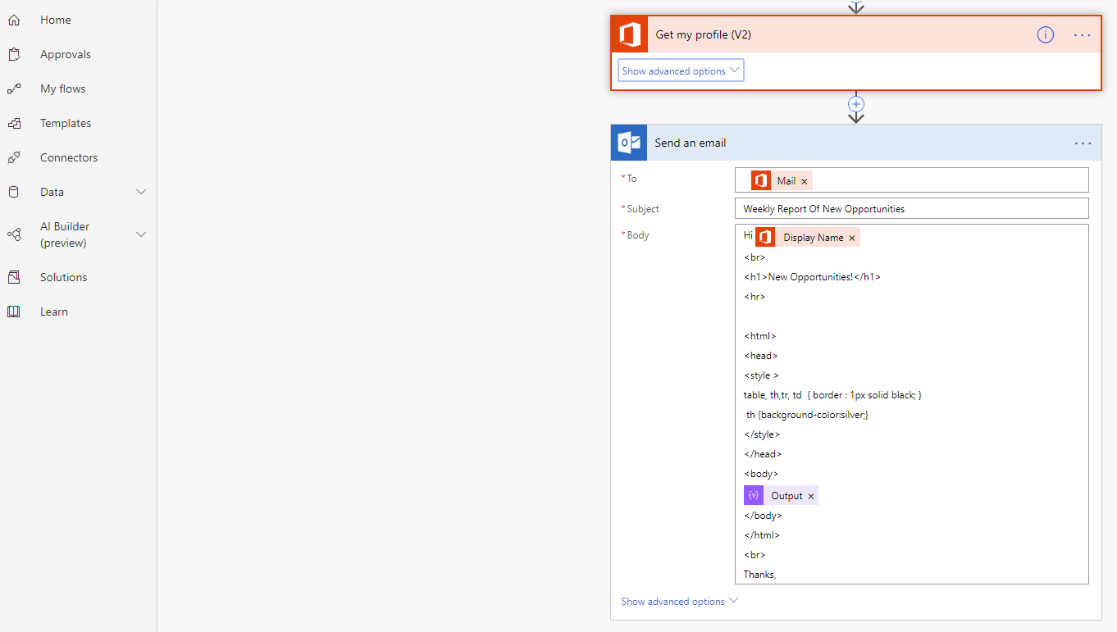Insert a new step with plus button
Screen dimensions: 1117x632
point(856,104)
